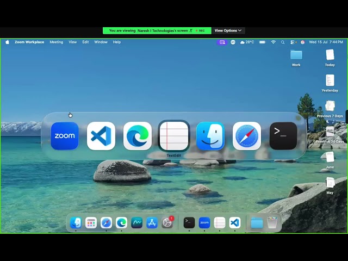Select Terminal in the app switcher
Image resolution: width=348 pixels, height=261 pixels.
283,136
